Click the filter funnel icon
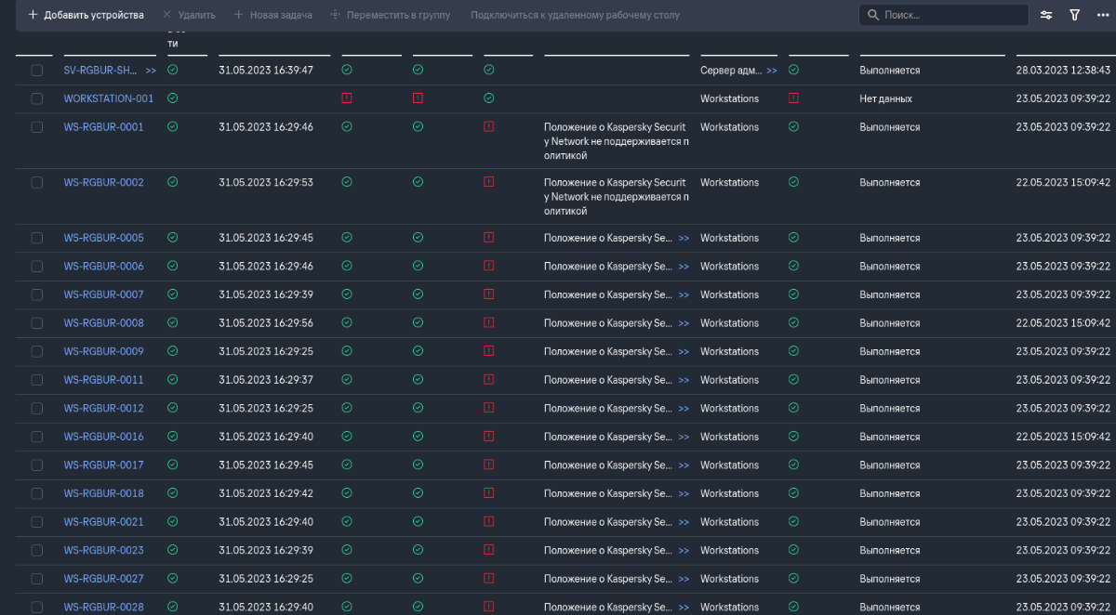 tap(1074, 15)
